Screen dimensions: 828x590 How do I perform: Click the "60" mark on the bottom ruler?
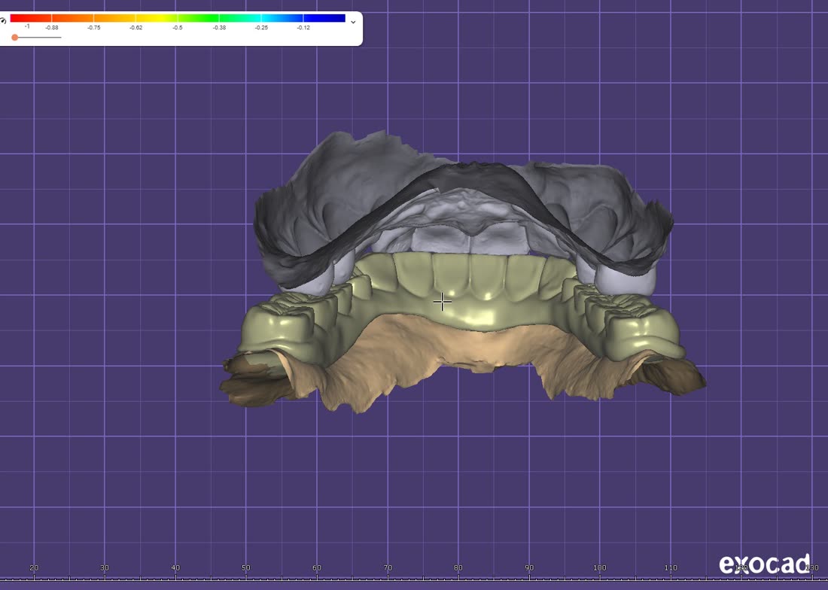pos(317,568)
